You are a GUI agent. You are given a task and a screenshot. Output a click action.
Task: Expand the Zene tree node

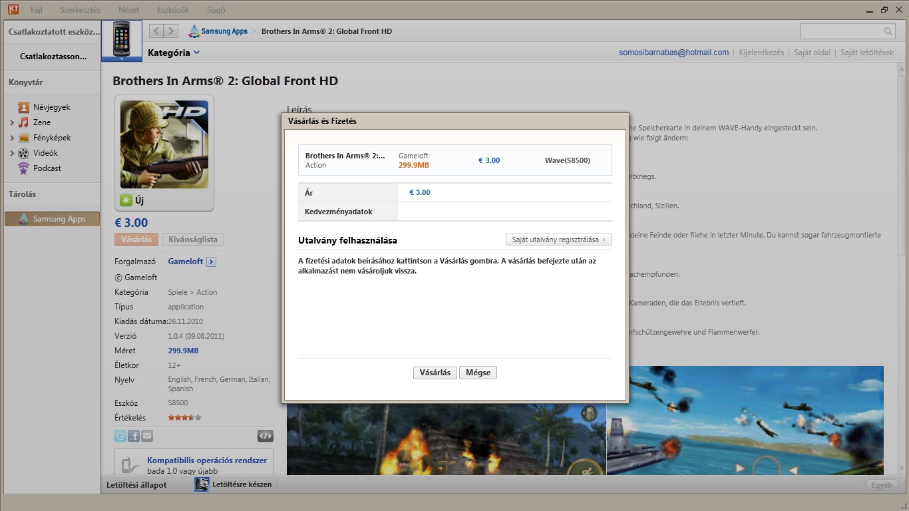tap(12, 122)
